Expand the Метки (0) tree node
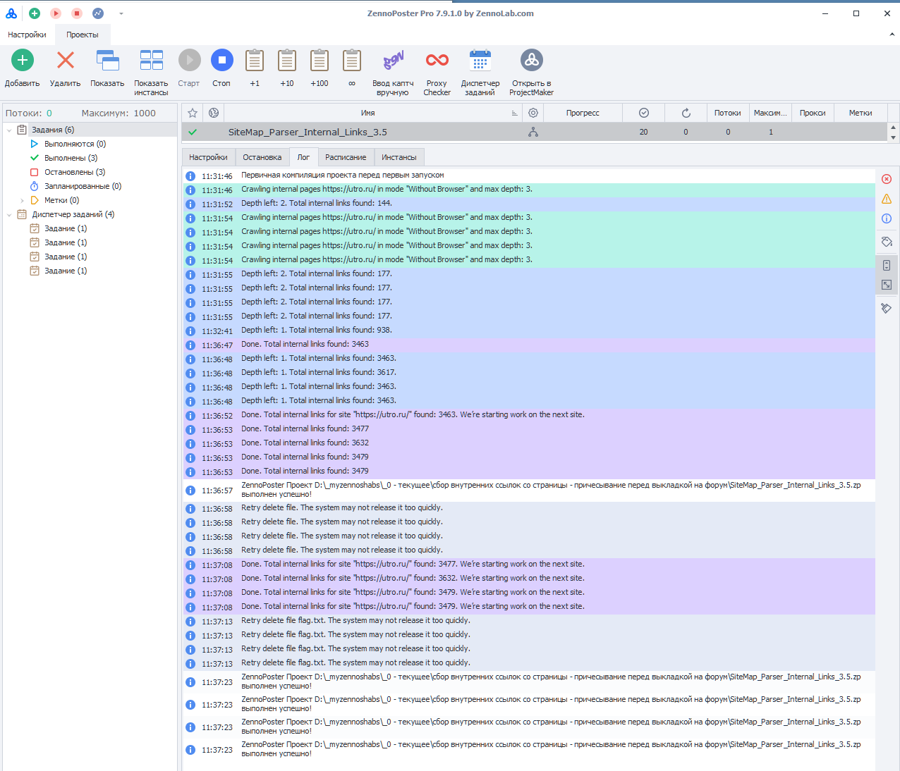This screenshot has height=771, width=900. [x=22, y=200]
